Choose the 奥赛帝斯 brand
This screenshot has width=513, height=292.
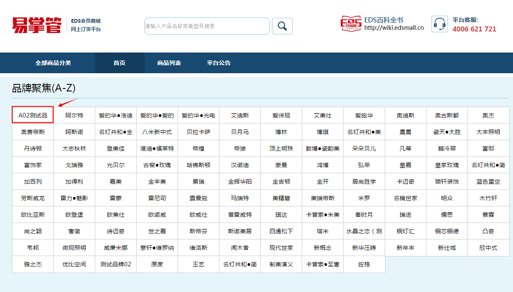33,132
